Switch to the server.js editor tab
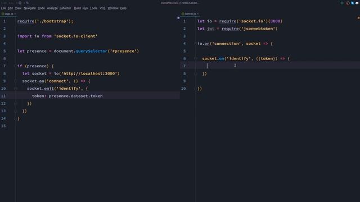The height and width of the screenshot is (202, 360). [190, 13]
